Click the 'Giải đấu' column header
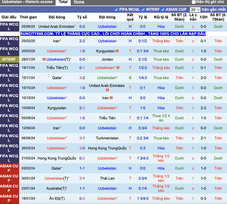This screenshot has width=227, height=204. pyautogui.click(x=9, y=17)
